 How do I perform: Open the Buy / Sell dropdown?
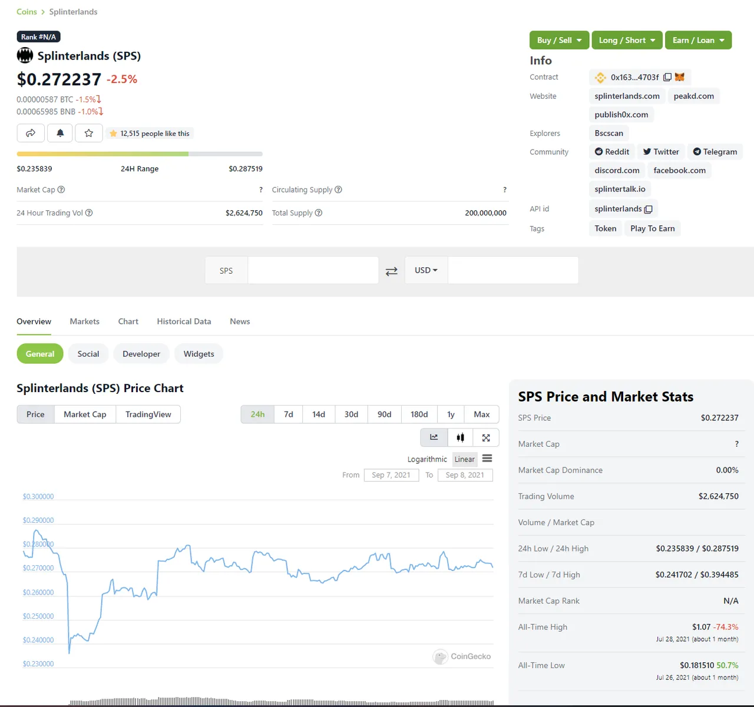(560, 40)
